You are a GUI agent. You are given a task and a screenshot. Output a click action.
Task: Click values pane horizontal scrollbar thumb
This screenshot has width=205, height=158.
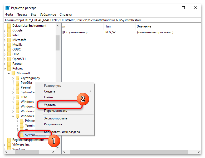129,152
